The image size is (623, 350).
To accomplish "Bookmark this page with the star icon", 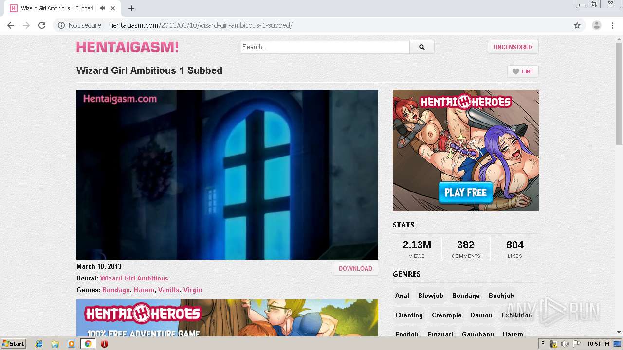I will pyautogui.click(x=577, y=25).
